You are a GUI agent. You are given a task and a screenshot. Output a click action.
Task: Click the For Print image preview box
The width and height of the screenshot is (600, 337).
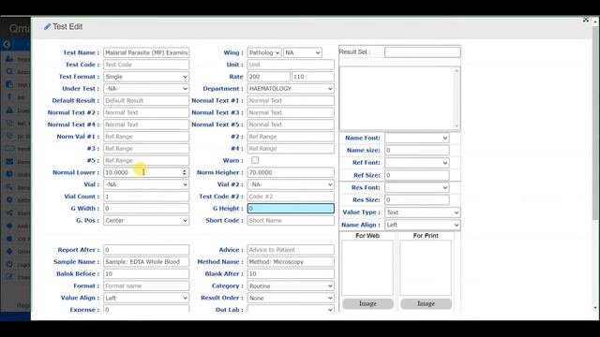coord(426,268)
